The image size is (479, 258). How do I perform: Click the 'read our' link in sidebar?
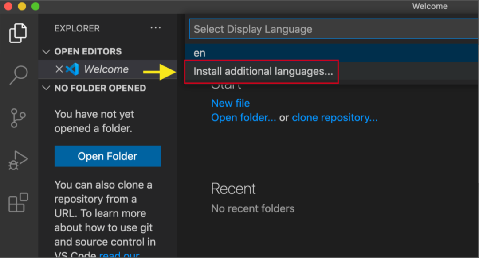(x=119, y=254)
